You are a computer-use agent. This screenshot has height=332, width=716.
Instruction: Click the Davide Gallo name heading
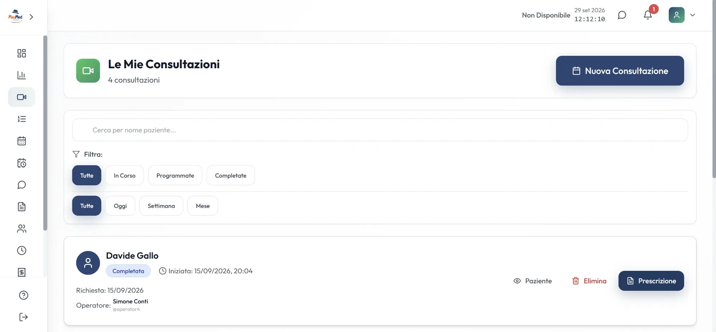point(132,255)
